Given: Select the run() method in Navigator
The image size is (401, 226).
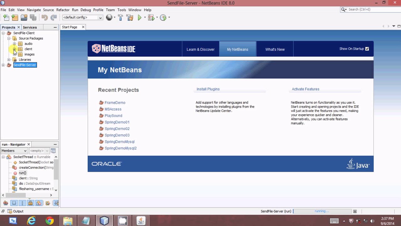Looking at the screenshot, I should 22,173.
